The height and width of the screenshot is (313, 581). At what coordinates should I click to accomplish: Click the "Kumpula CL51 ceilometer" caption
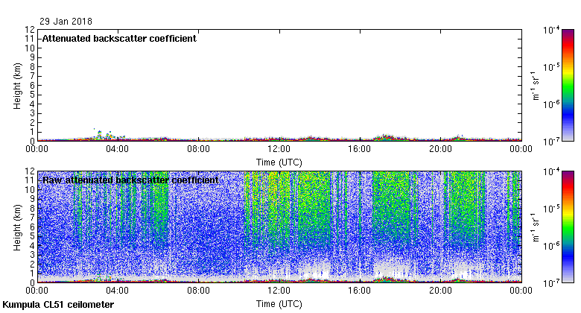[x=58, y=305]
